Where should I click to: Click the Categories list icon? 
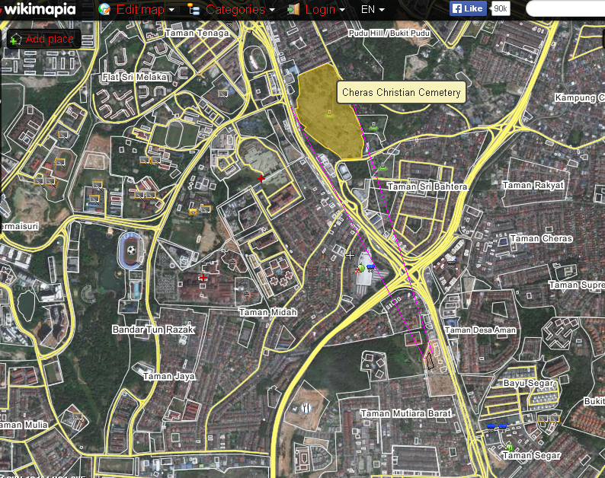click(194, 10)
